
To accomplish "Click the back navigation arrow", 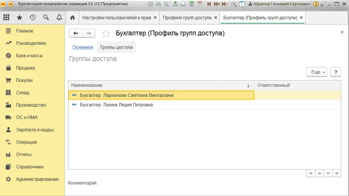I will (76, 33).
